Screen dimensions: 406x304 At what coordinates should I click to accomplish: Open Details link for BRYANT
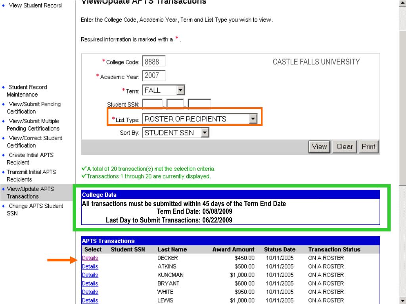(90, 283)
